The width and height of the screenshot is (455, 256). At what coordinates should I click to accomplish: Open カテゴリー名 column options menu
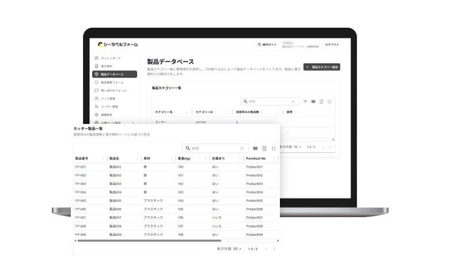[x=187, y=112]
